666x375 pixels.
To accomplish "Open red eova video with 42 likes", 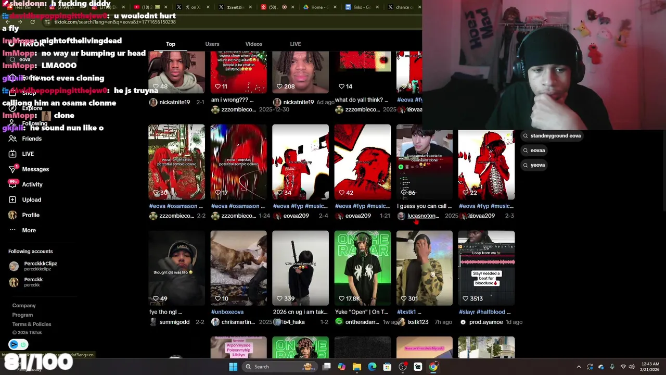I will [362, 162].
